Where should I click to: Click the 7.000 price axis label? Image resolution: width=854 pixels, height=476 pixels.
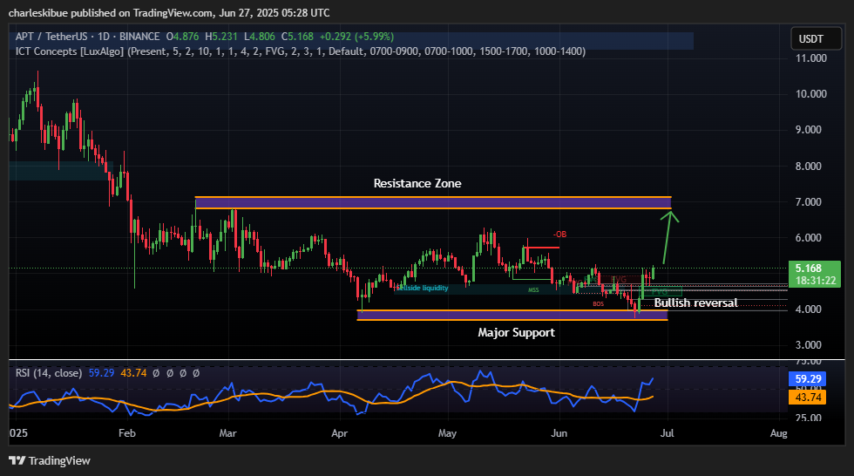pos(809,202)
